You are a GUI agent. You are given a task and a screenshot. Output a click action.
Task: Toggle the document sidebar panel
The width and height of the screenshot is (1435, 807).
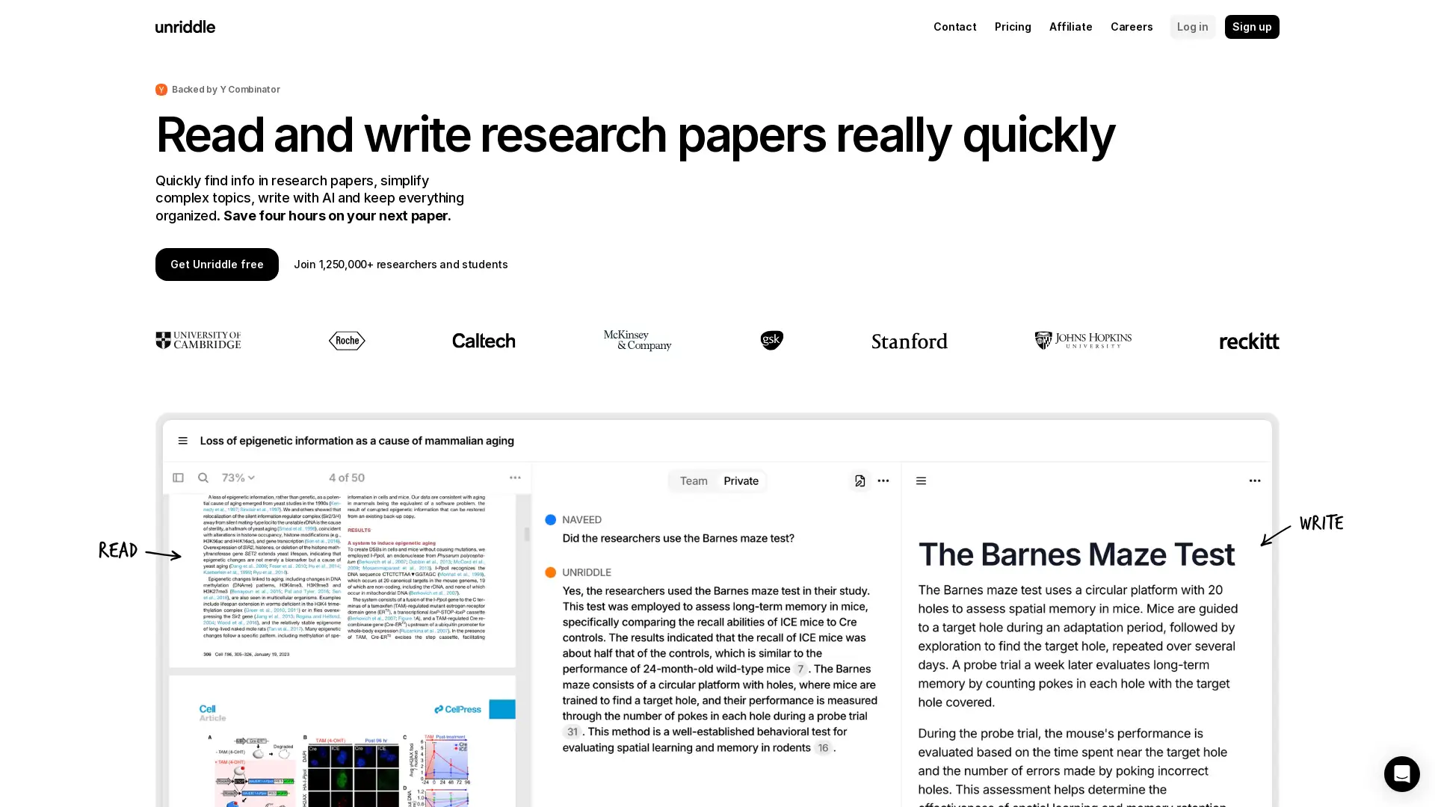[x=177, y=478]
